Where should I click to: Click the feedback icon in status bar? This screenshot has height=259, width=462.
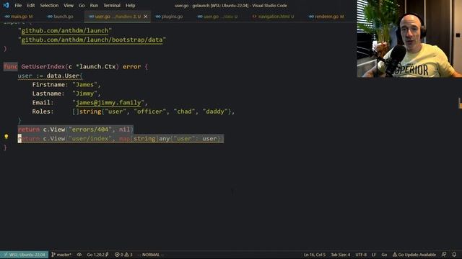[x=444, y=255]
